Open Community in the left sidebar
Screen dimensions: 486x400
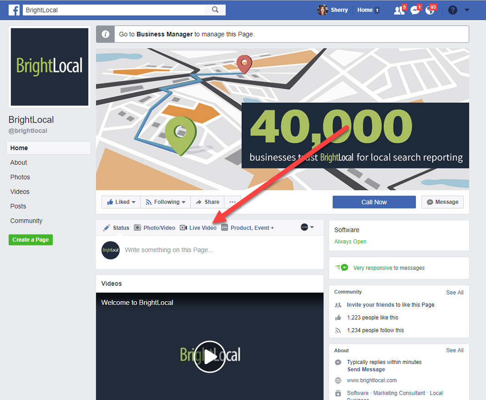(26, 221)
